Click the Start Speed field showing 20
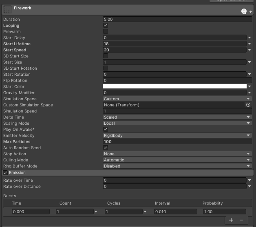 (174, 50)
